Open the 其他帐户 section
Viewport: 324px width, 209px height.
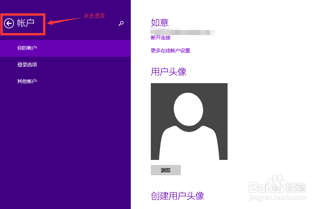(27, 81)
